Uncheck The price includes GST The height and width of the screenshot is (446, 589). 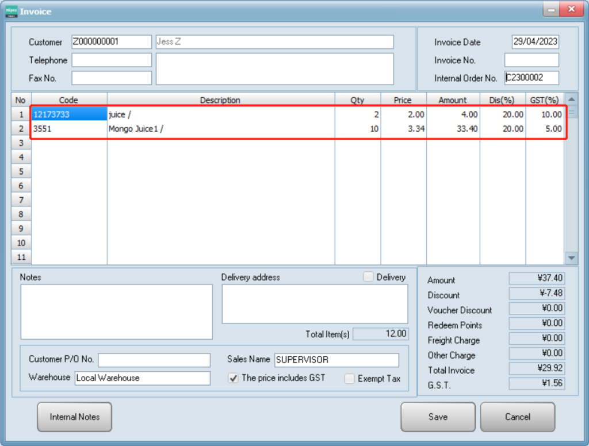click(x=234, y=378)
